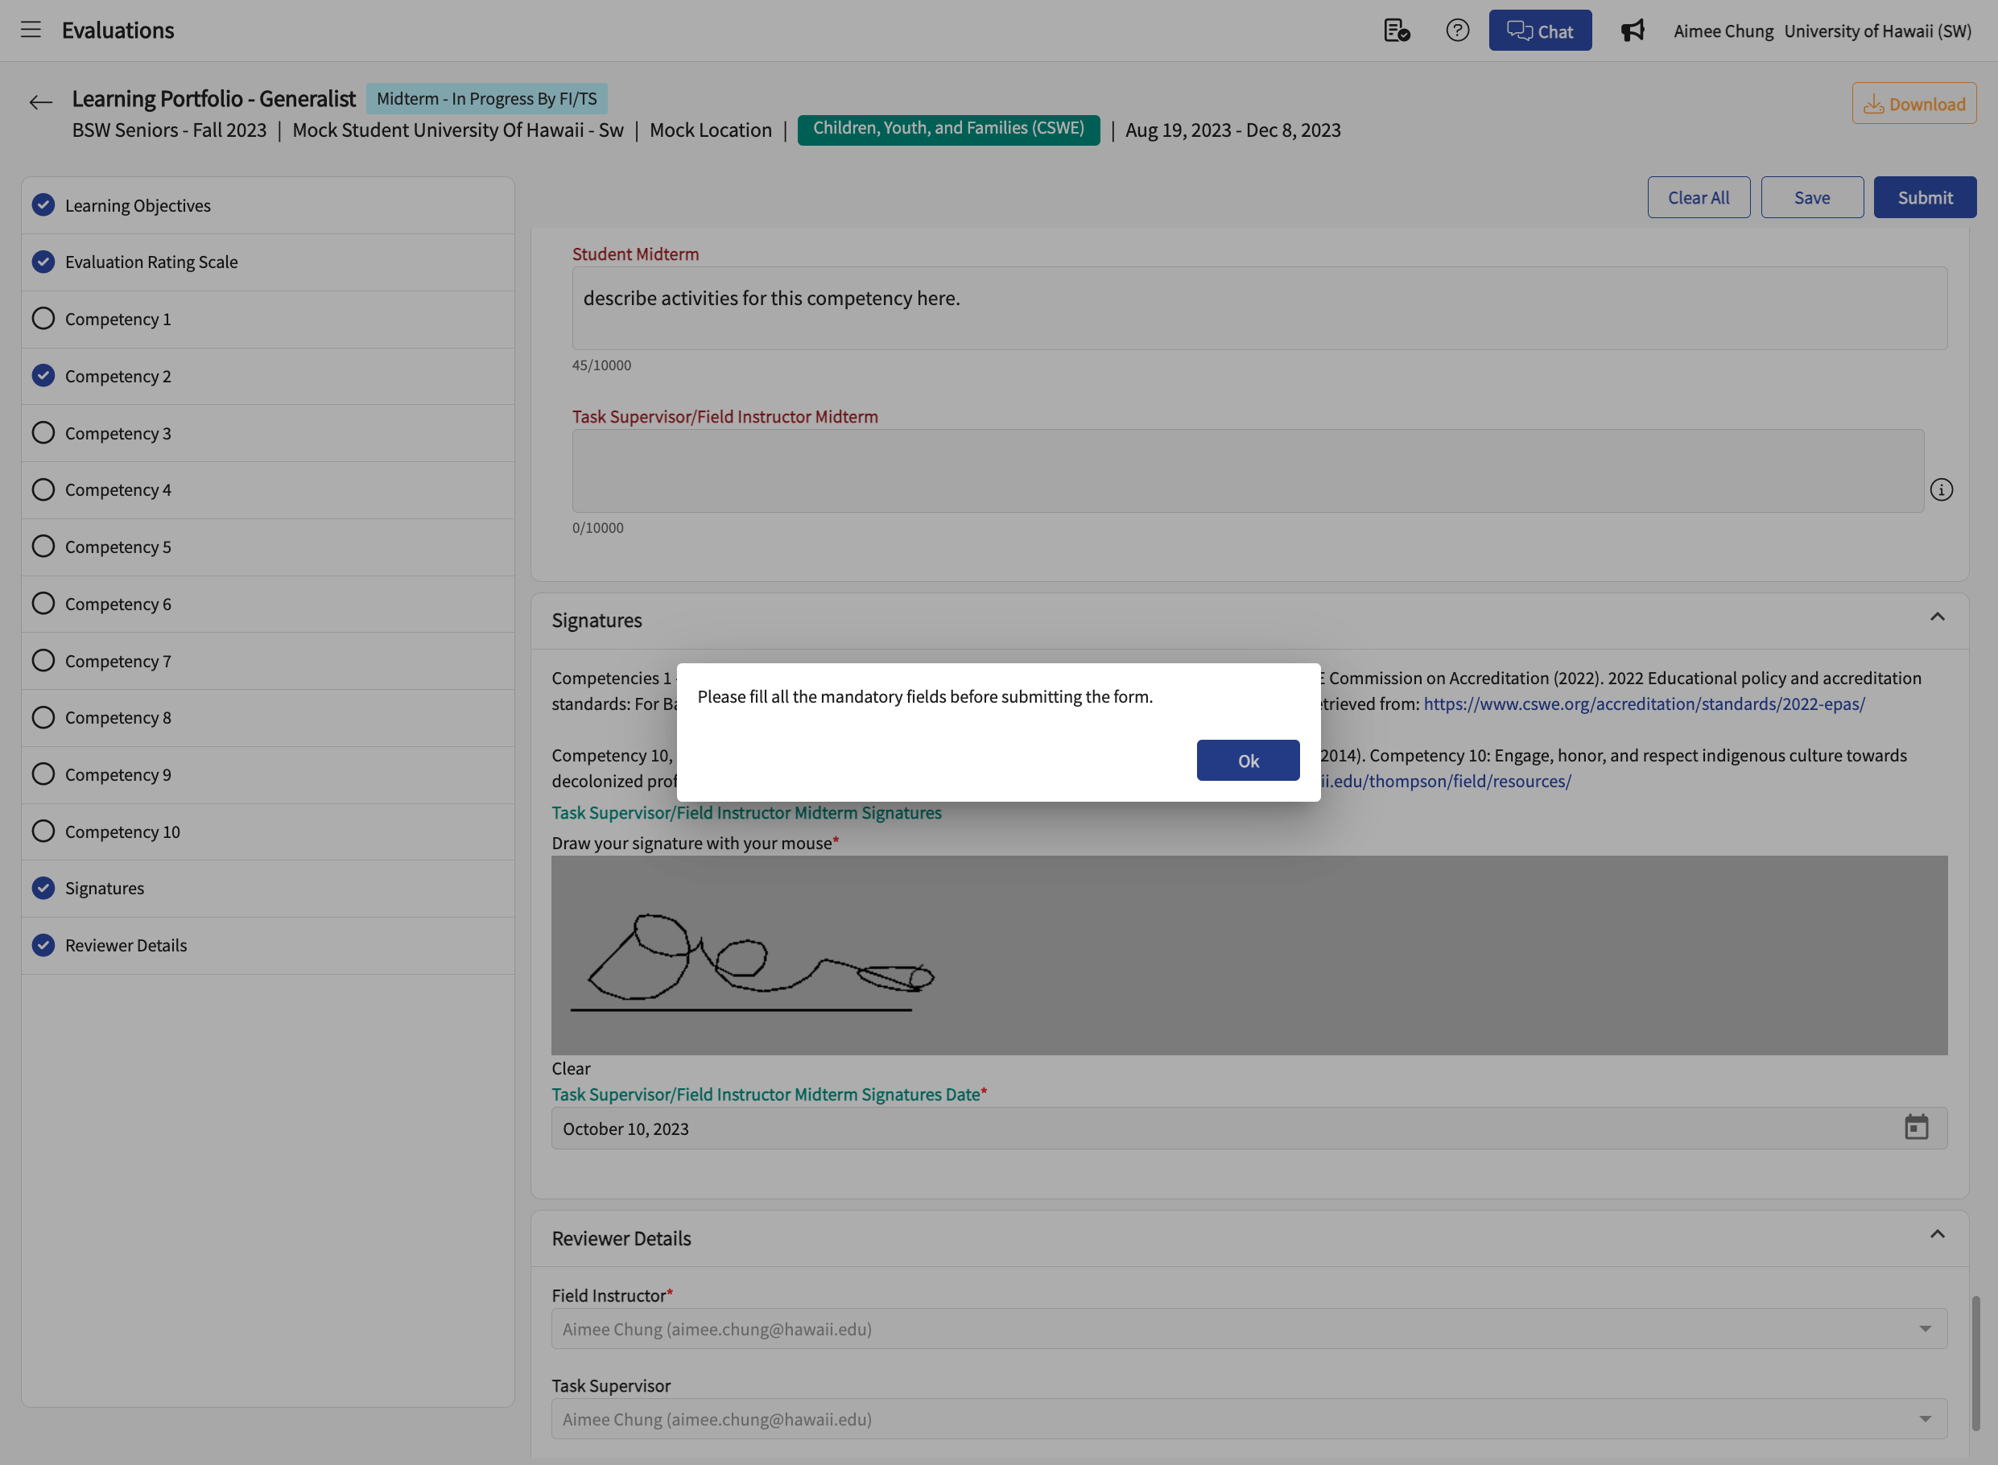Click the Signatures completed checkmark icon
The width and height of the screenshot is (1998, 1465).
coord(43,888)
